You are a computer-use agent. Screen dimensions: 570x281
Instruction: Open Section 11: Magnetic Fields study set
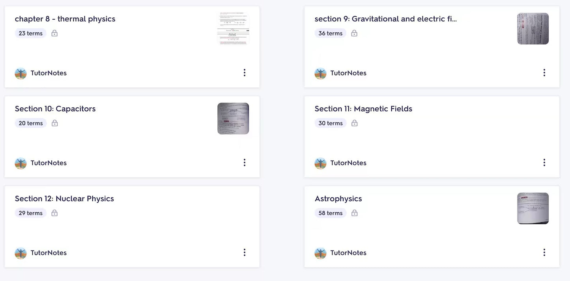point(363,109)
